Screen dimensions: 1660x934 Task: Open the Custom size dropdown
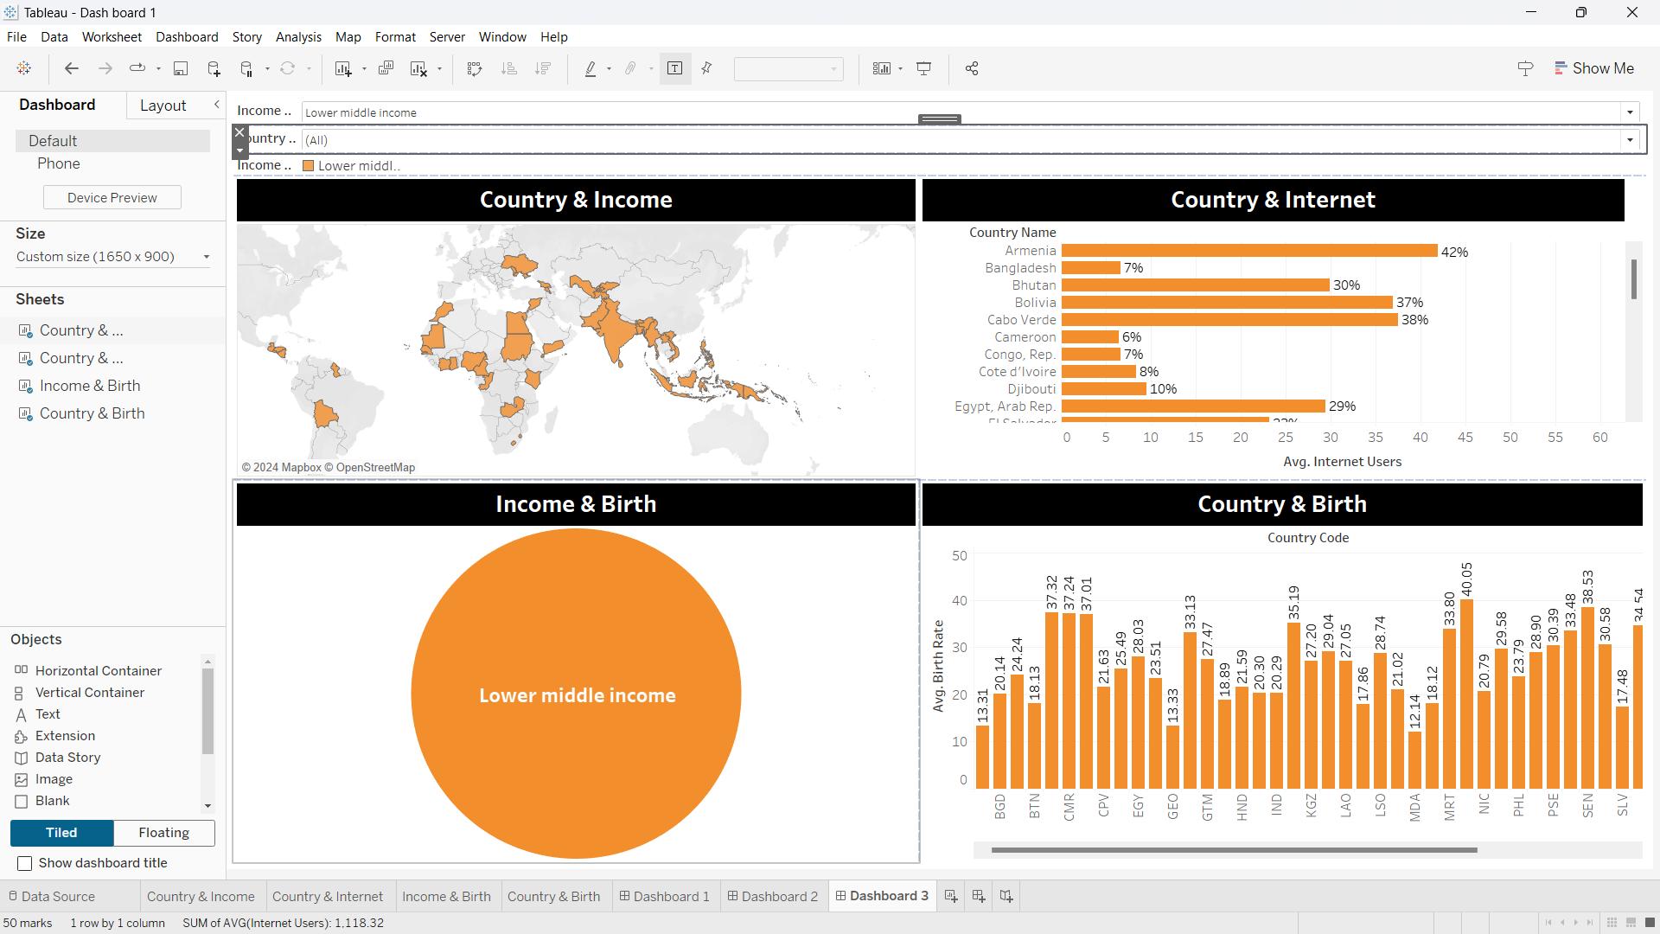112,257
